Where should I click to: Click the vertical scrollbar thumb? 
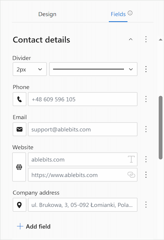(x=161, y=128)
